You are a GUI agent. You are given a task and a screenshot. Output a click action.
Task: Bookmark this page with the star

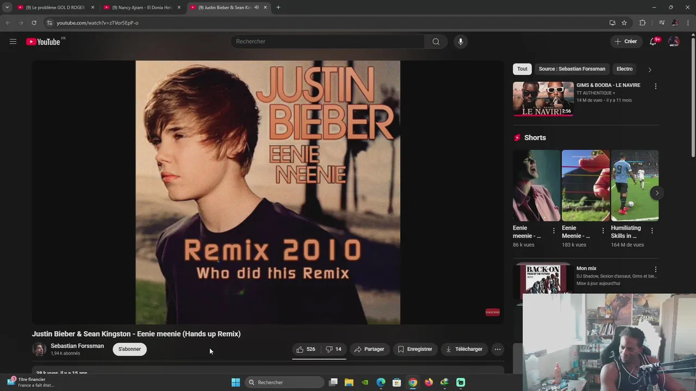click(624, 23)
